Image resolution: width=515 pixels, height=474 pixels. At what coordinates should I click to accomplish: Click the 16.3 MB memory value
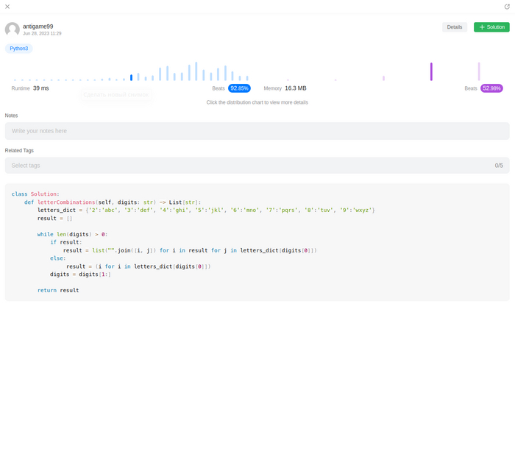[296, 88]
